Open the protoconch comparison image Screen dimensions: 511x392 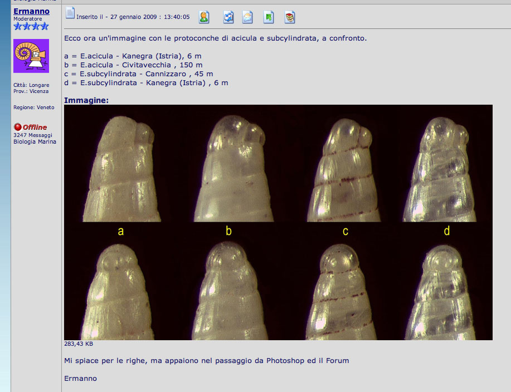[x=278, y=222]
